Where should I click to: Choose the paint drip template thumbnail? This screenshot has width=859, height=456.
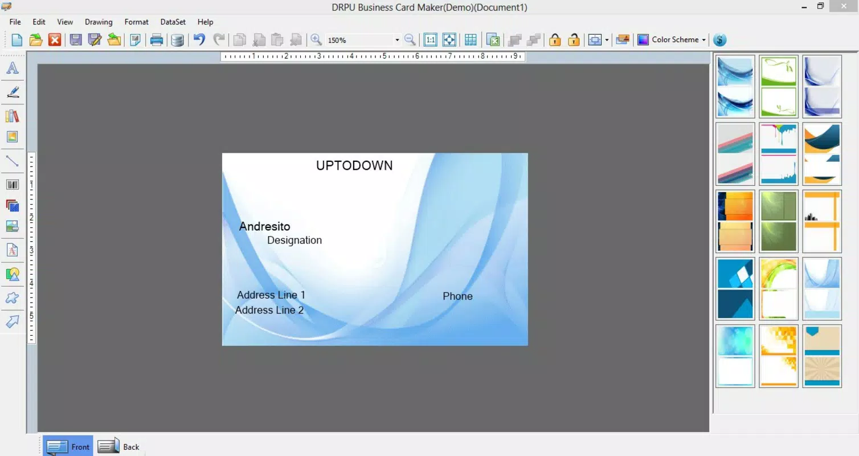[779, 154]
